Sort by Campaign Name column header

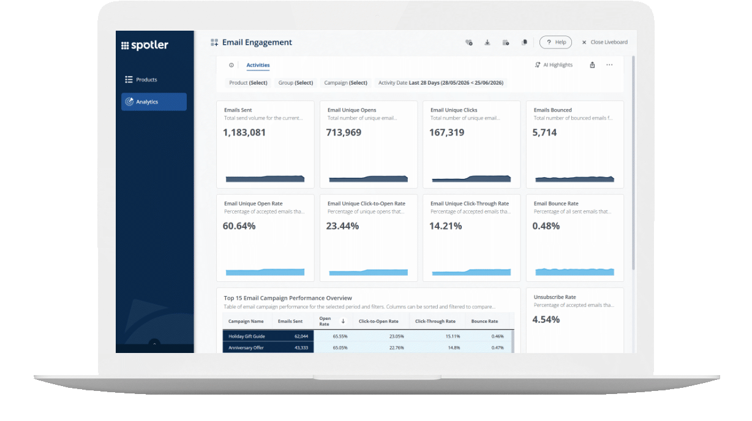246,321
